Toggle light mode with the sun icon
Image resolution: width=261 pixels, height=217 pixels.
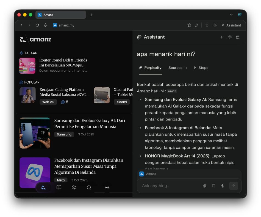(107, 187)
